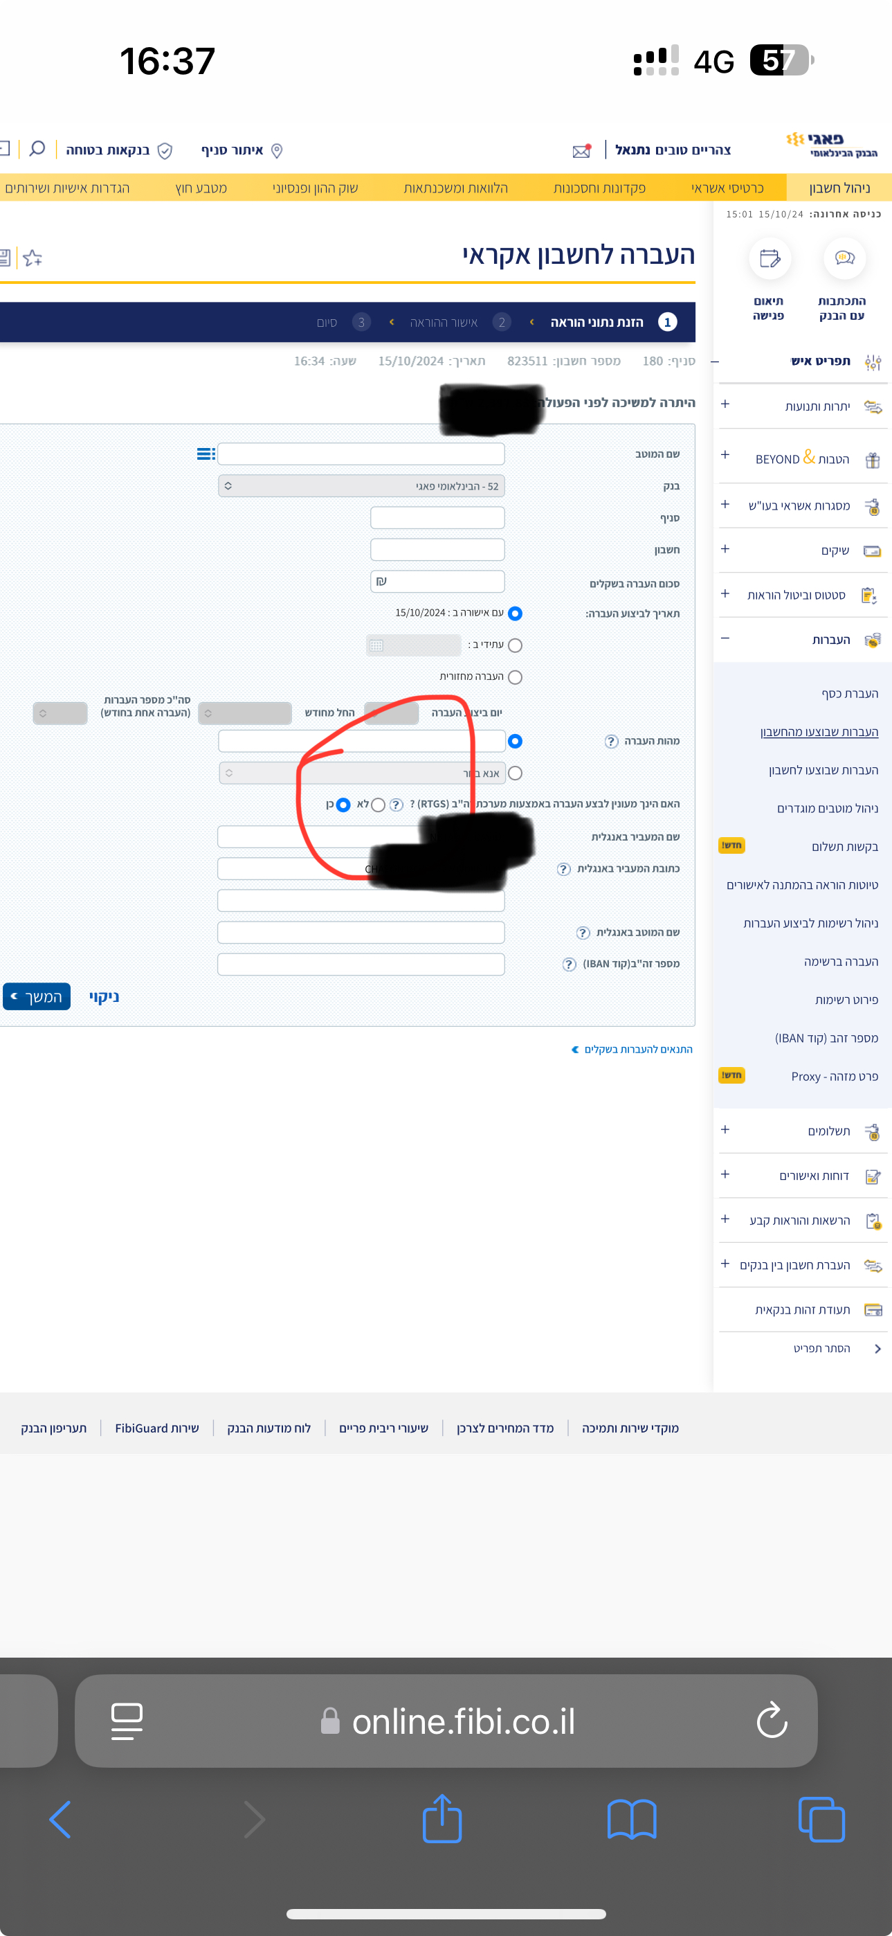Add page to favorites star icon

click(33, 258)
